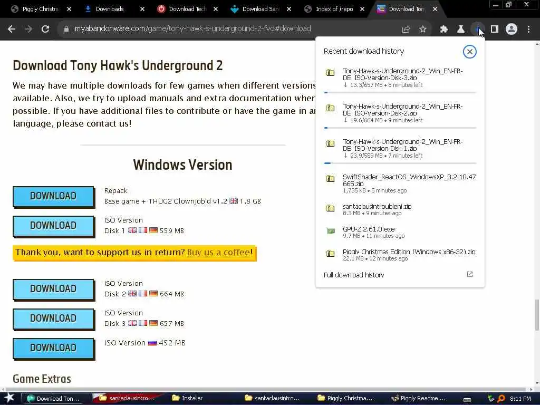
Task: Download ISO Version Disk 2
Action: click(53, 289)
